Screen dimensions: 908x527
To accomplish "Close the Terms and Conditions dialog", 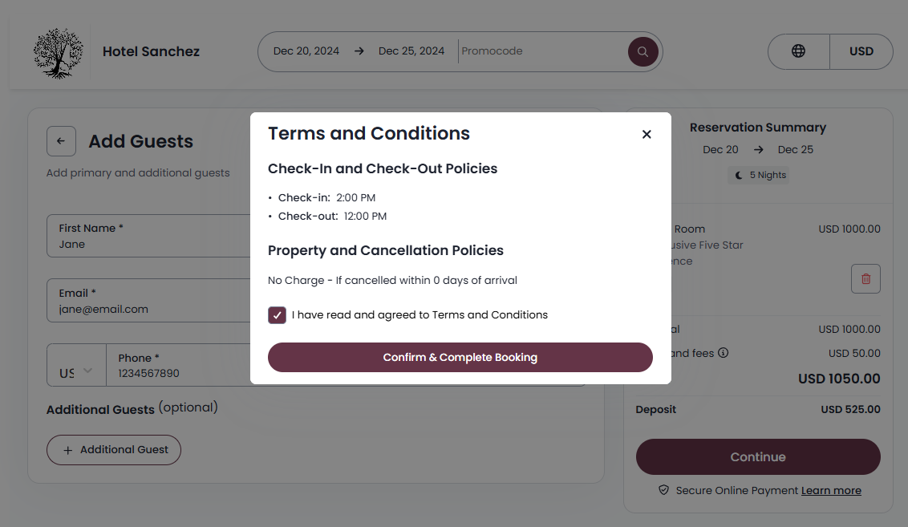I will 647,135.
